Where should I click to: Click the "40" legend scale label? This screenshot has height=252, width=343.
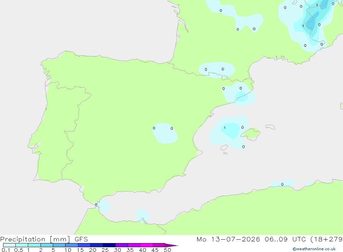pyautogui.click(x=142, y=250)
